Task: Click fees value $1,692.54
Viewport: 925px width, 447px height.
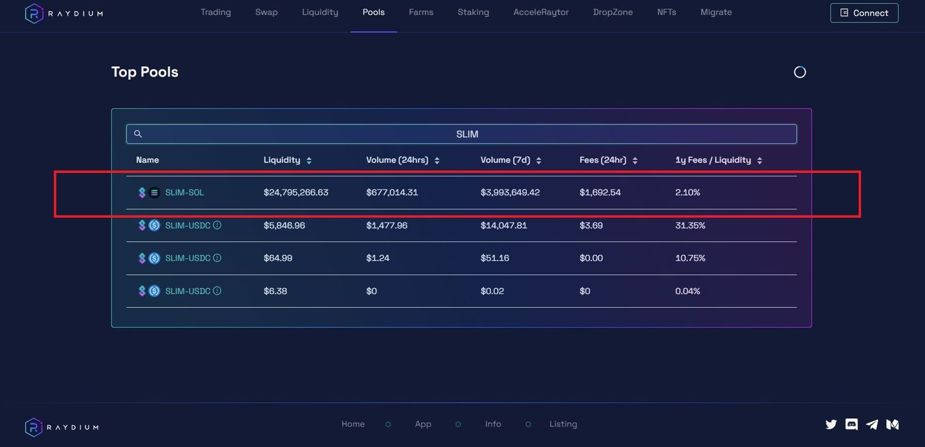Action: tap(600, 193)
